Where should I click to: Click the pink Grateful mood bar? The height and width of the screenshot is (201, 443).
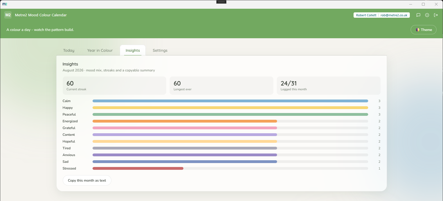pos(185,128)
